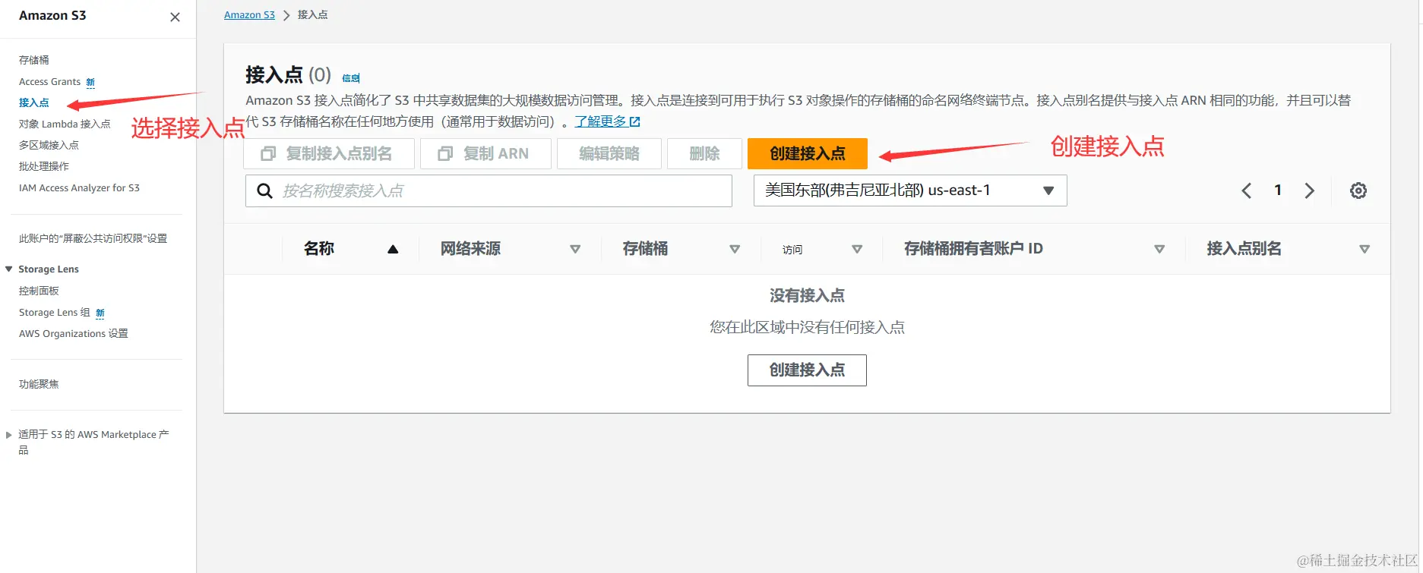The image size is (1423, 573).
Task: Sort by 接入点别名 column arrow
Action: point(1364,249)
